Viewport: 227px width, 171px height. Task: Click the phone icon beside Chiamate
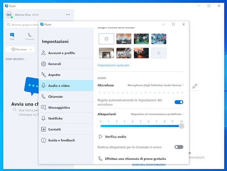pyautogui.click(x=44, y=97)
